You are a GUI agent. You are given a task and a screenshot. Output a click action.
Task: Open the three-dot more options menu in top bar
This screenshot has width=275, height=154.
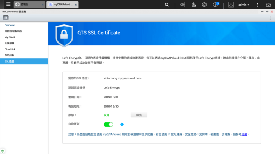257,5
